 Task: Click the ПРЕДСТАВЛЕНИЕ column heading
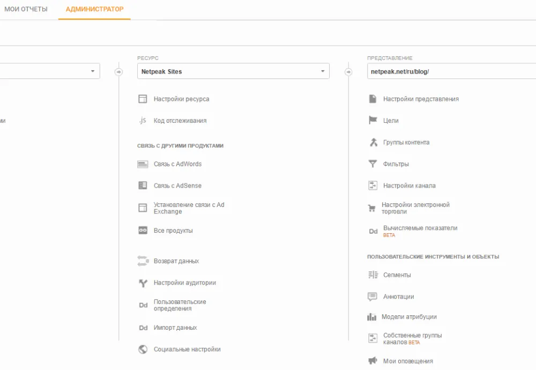pos(390,58)
